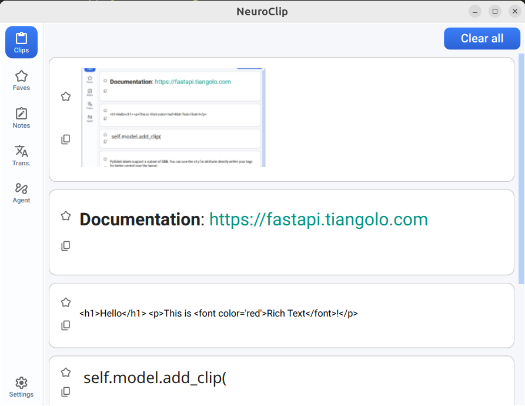525x406 pixels.
Task: Open the screenshot thumbnail in first clip
Action: [173, 118]
